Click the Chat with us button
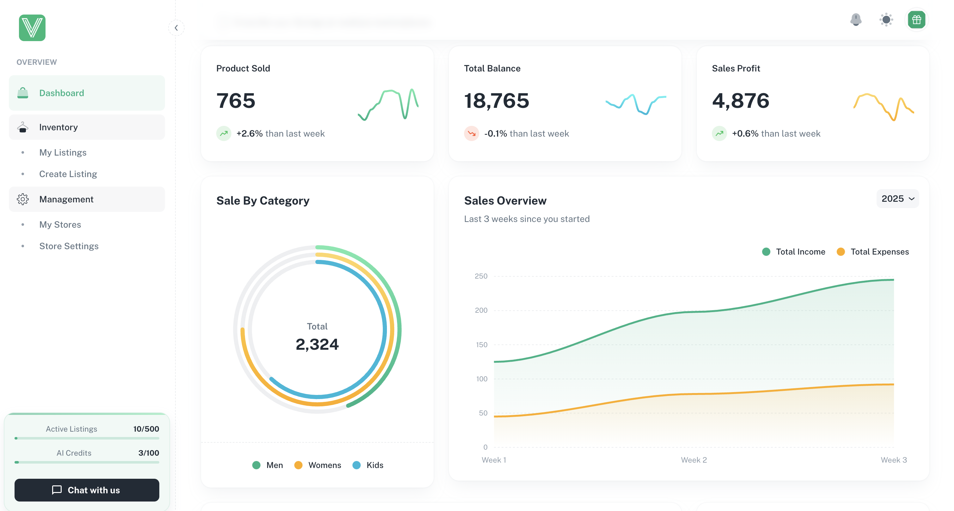Screen dimensions: 954x511 (87, 490)
